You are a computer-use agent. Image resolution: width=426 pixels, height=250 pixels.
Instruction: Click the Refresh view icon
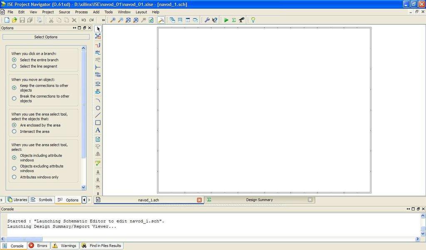point(151,20)
